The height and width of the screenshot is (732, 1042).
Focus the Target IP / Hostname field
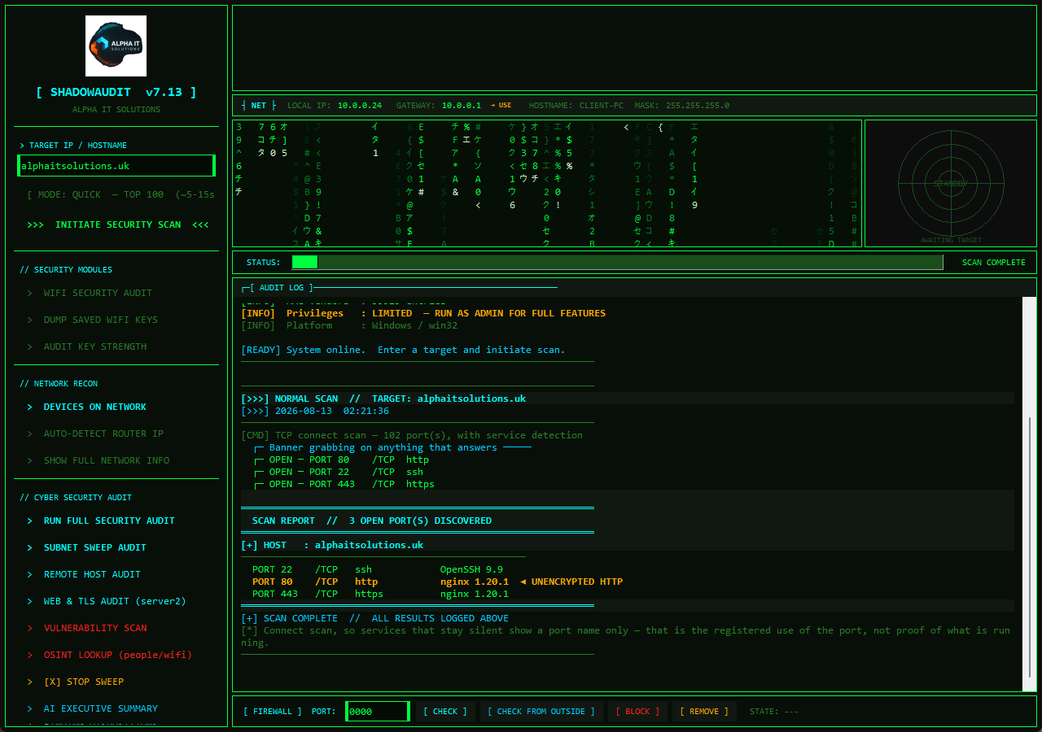(116, 166)
